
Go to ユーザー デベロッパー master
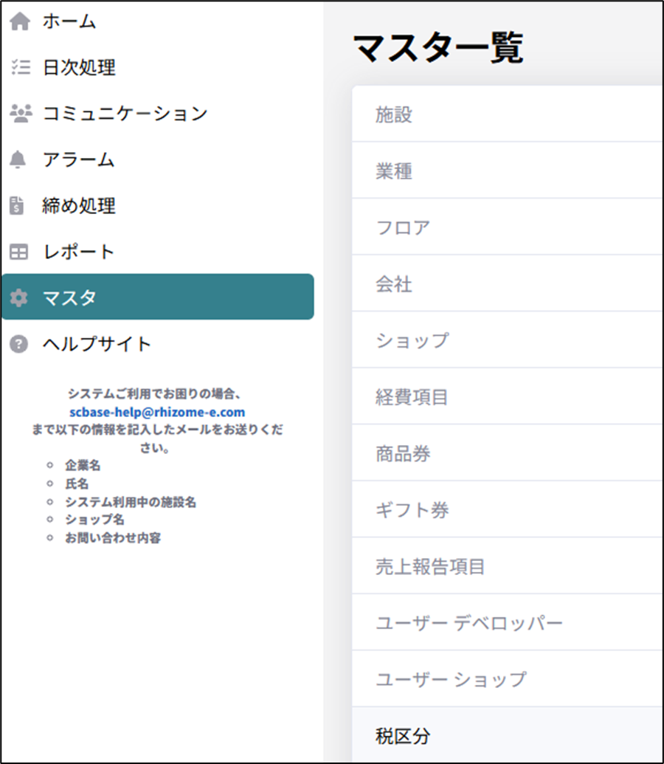(x=468, y=623)
